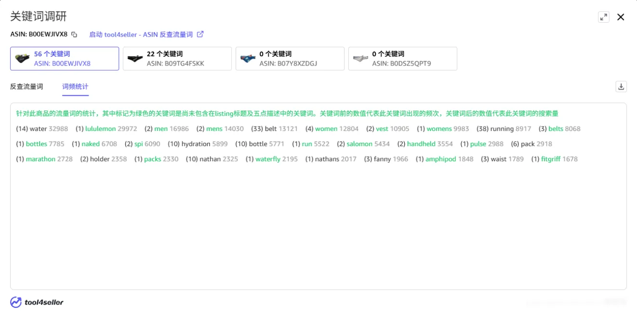Viewport: 637px width, 319px height.
Task: Click the green keyword 'packs' 2330
Action: [x=153, y=159]
